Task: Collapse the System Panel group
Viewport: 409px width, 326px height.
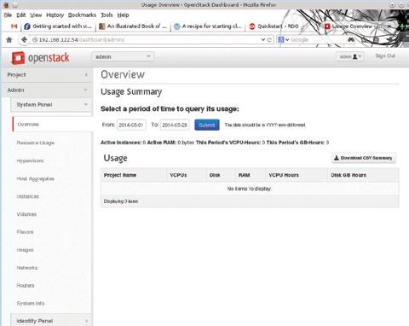Action: click(51, 105)
